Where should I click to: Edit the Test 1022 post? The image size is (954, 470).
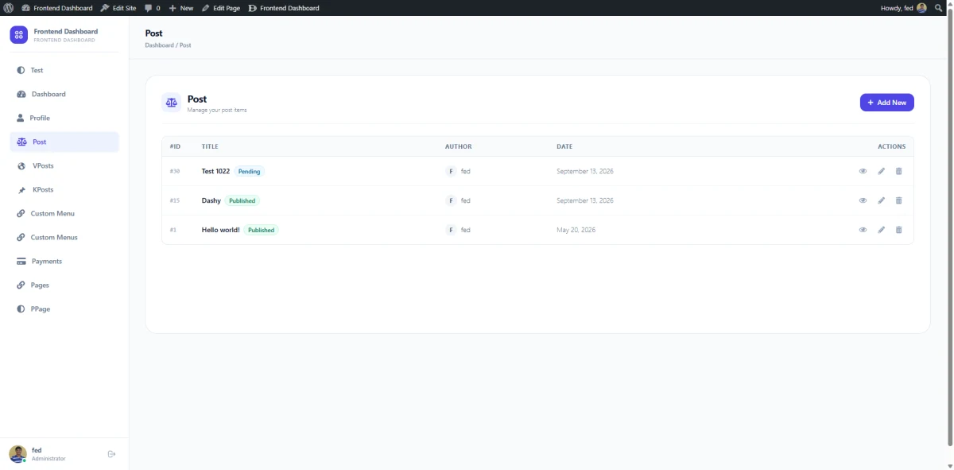click(881, 171)
